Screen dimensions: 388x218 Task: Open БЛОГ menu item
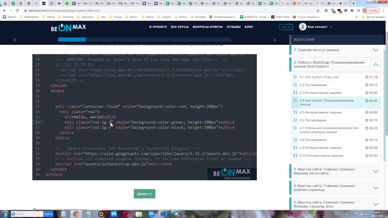(249, 27)
